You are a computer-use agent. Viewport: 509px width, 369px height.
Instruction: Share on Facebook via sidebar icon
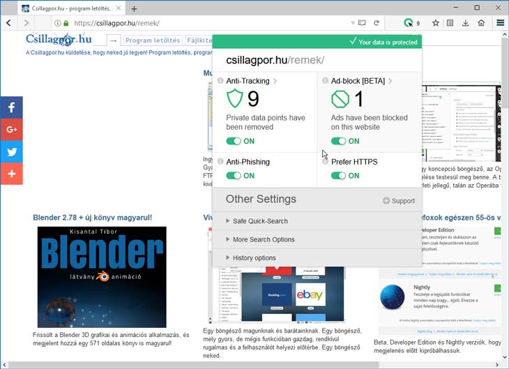[11, 107]
